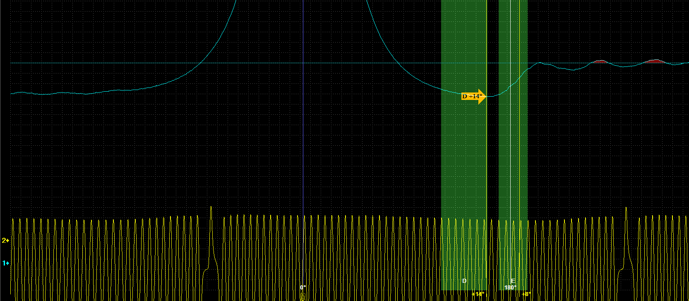Viewport: 689px width, 301px height.
Task: Click the 0° label on the blue cursor
Action: click(x=303, y=287)
